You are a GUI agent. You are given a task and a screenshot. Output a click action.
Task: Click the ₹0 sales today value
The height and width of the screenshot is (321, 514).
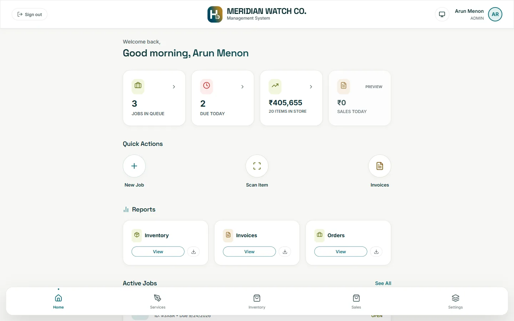tap(342, 103)
